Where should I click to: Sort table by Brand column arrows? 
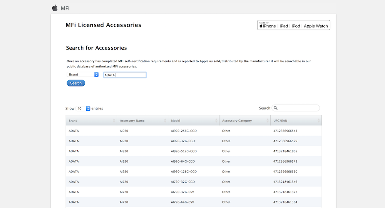[x=114, y=120]
